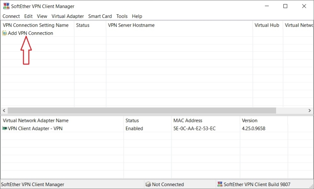Click the Not Connected status icon
Screen dimensions: 314x189
[148, 185]
